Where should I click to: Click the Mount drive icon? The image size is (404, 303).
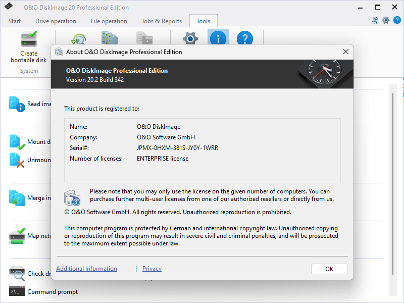tap(17, 142)
